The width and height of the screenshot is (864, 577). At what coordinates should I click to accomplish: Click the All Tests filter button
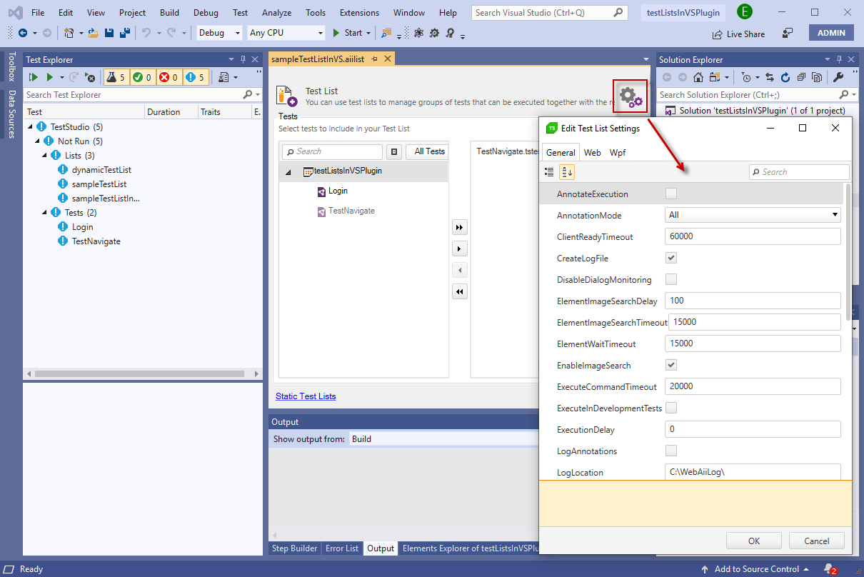click(427, 151)
